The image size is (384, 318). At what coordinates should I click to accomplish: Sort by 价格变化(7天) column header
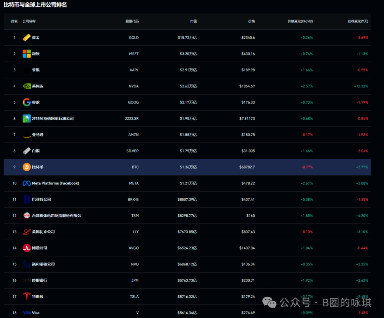[358, 21]
